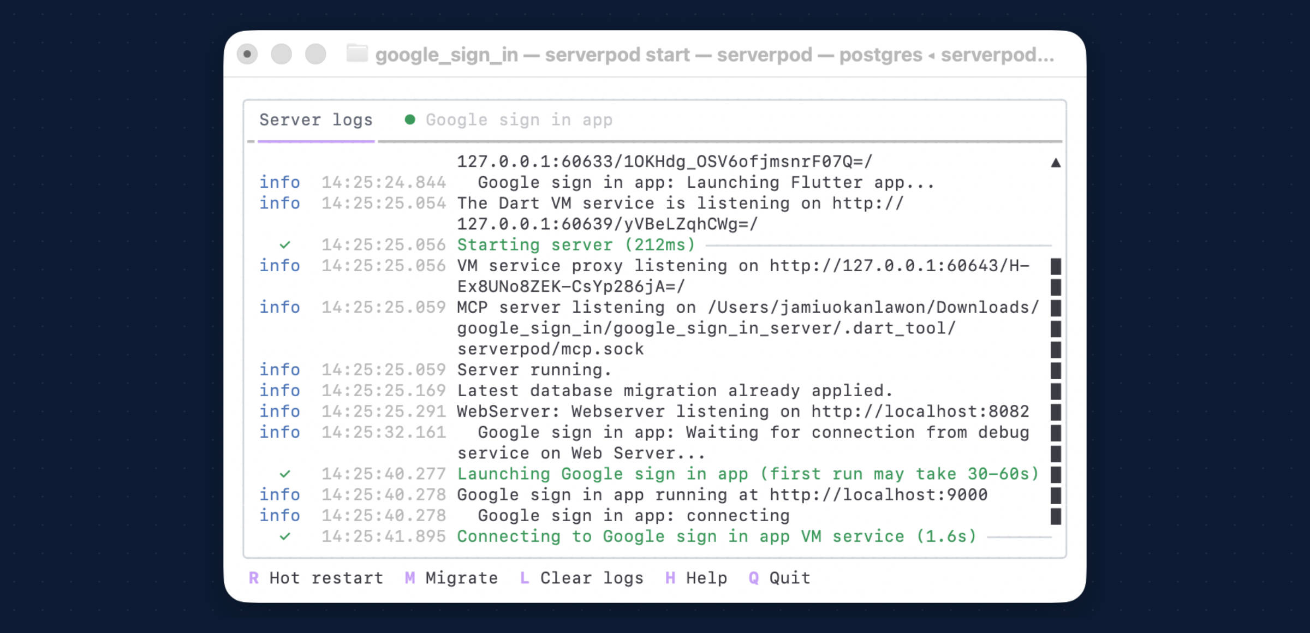Click the 'Server running.' log message
Image resolution: width=1310 pixels, height=633 pixels.
coord(534,369)
